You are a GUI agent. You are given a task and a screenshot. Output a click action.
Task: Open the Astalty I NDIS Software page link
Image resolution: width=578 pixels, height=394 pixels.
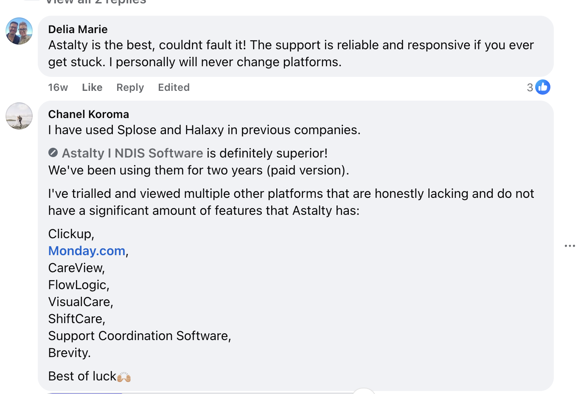coord(132,153)
